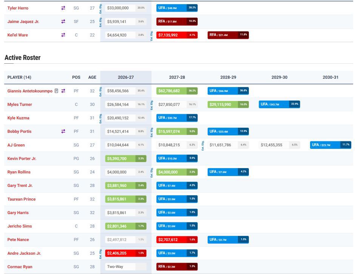Click Myles Turner $26,584,164 salary

pos(118,104)
